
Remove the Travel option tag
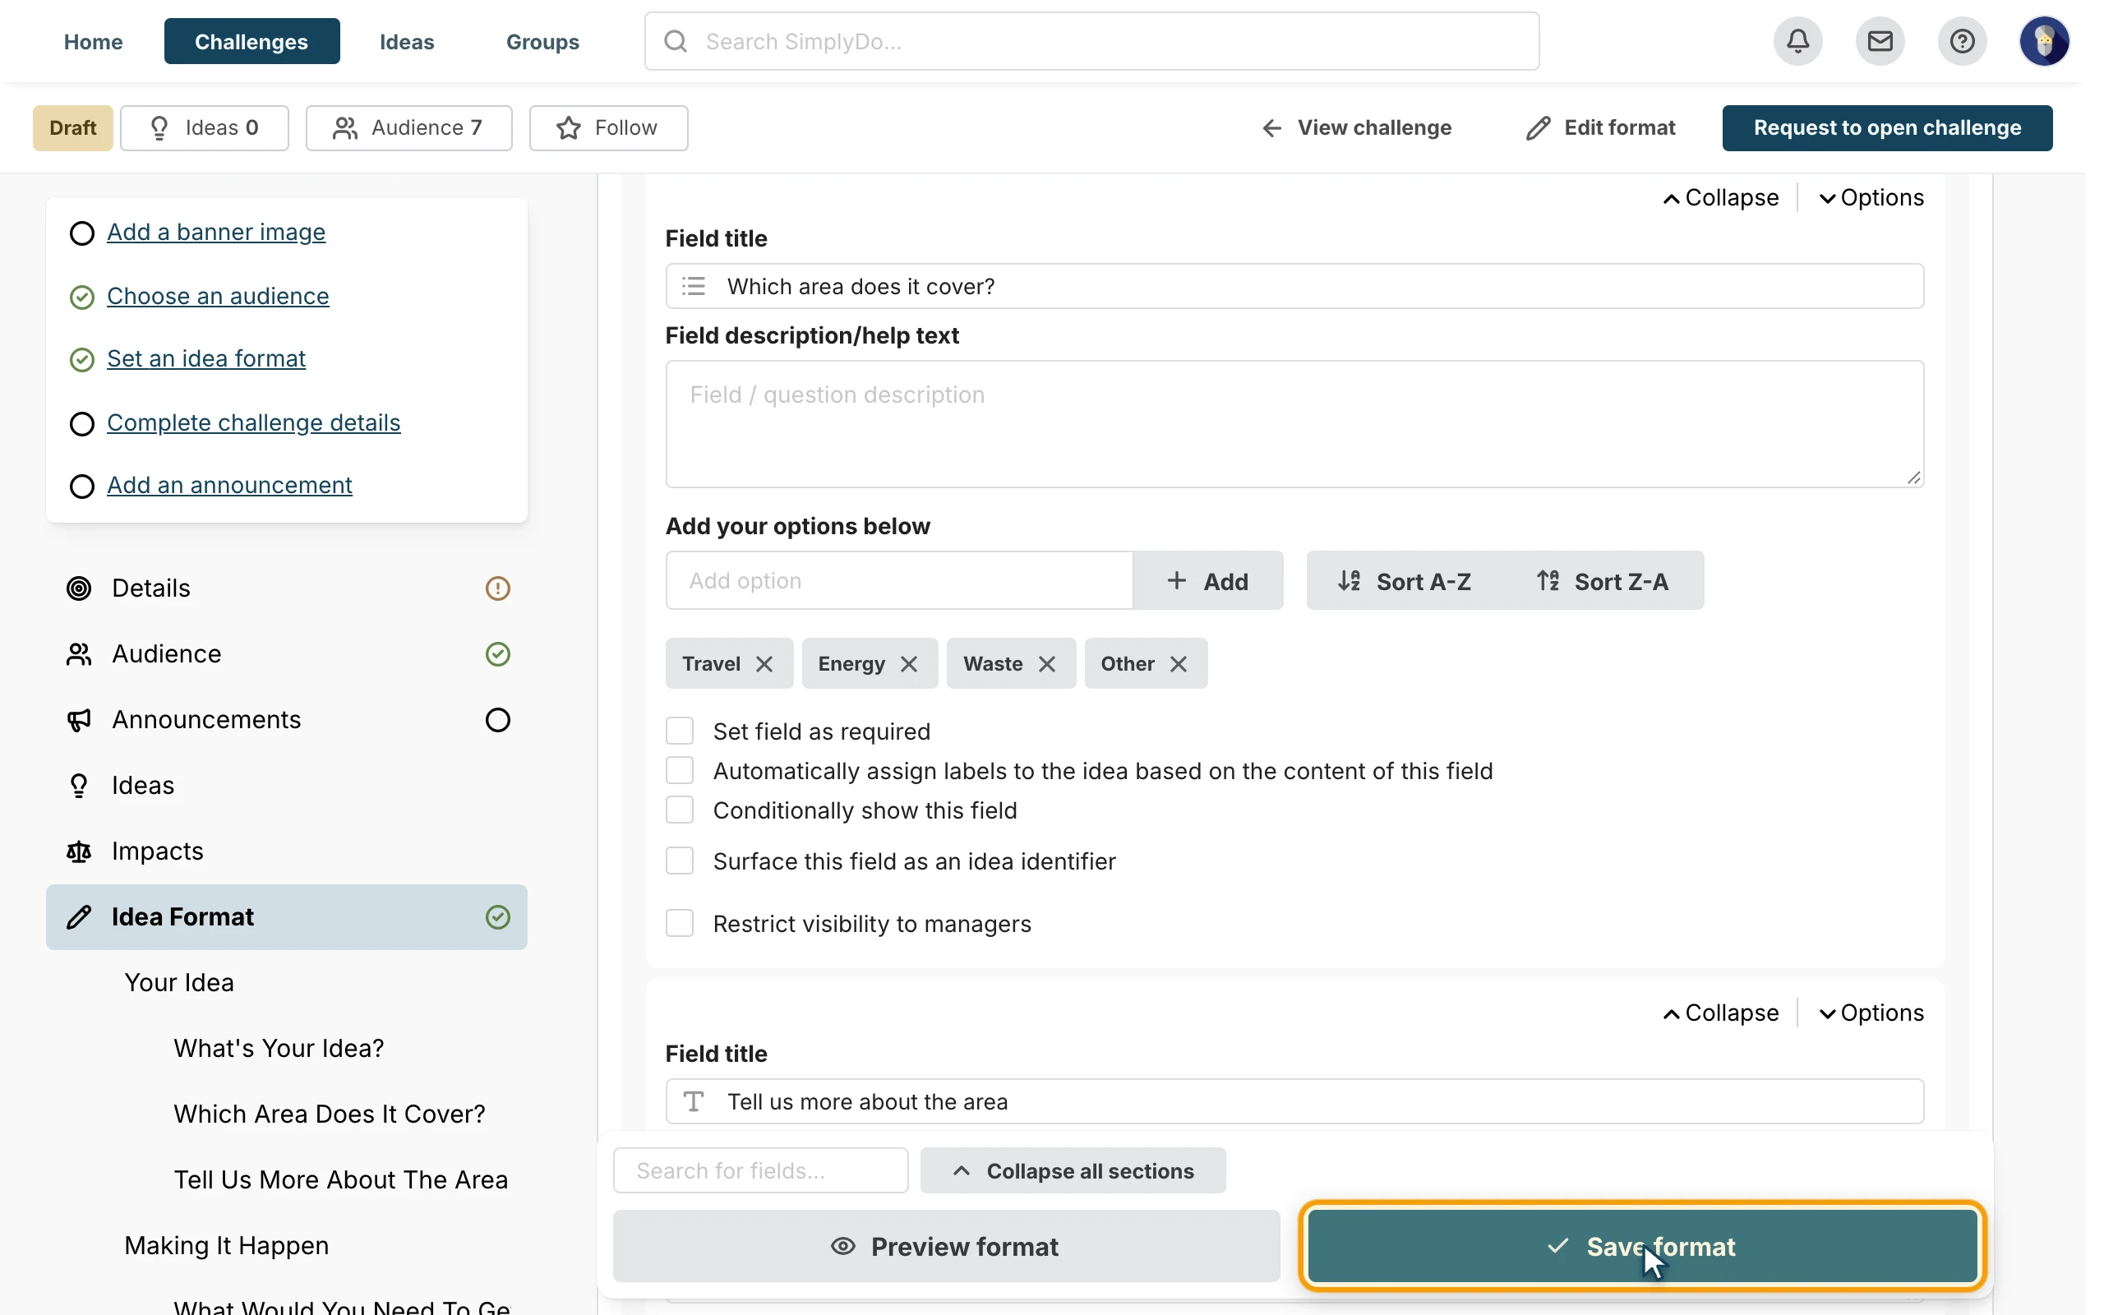pyautogui.click(x=764, y=664)
